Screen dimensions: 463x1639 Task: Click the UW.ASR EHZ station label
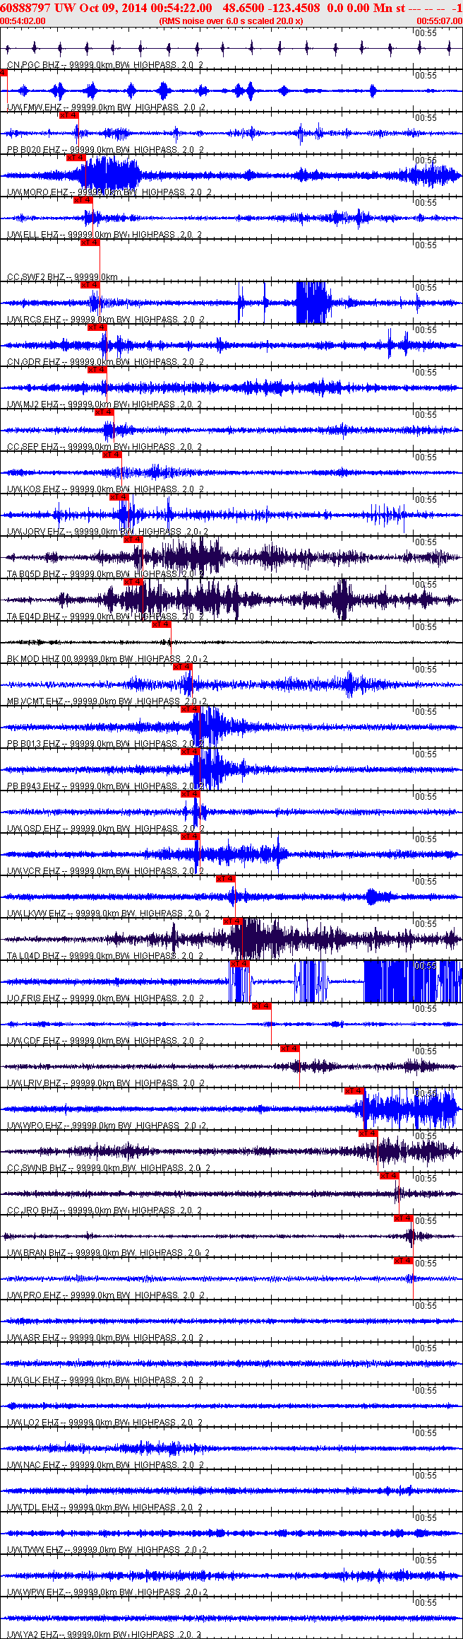[105, 1338]
